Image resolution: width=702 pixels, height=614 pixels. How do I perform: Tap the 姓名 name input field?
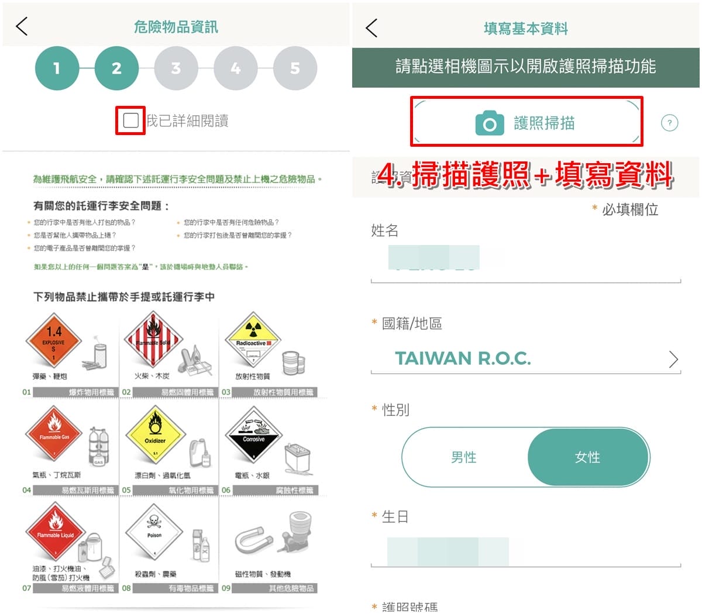(525, 263)
